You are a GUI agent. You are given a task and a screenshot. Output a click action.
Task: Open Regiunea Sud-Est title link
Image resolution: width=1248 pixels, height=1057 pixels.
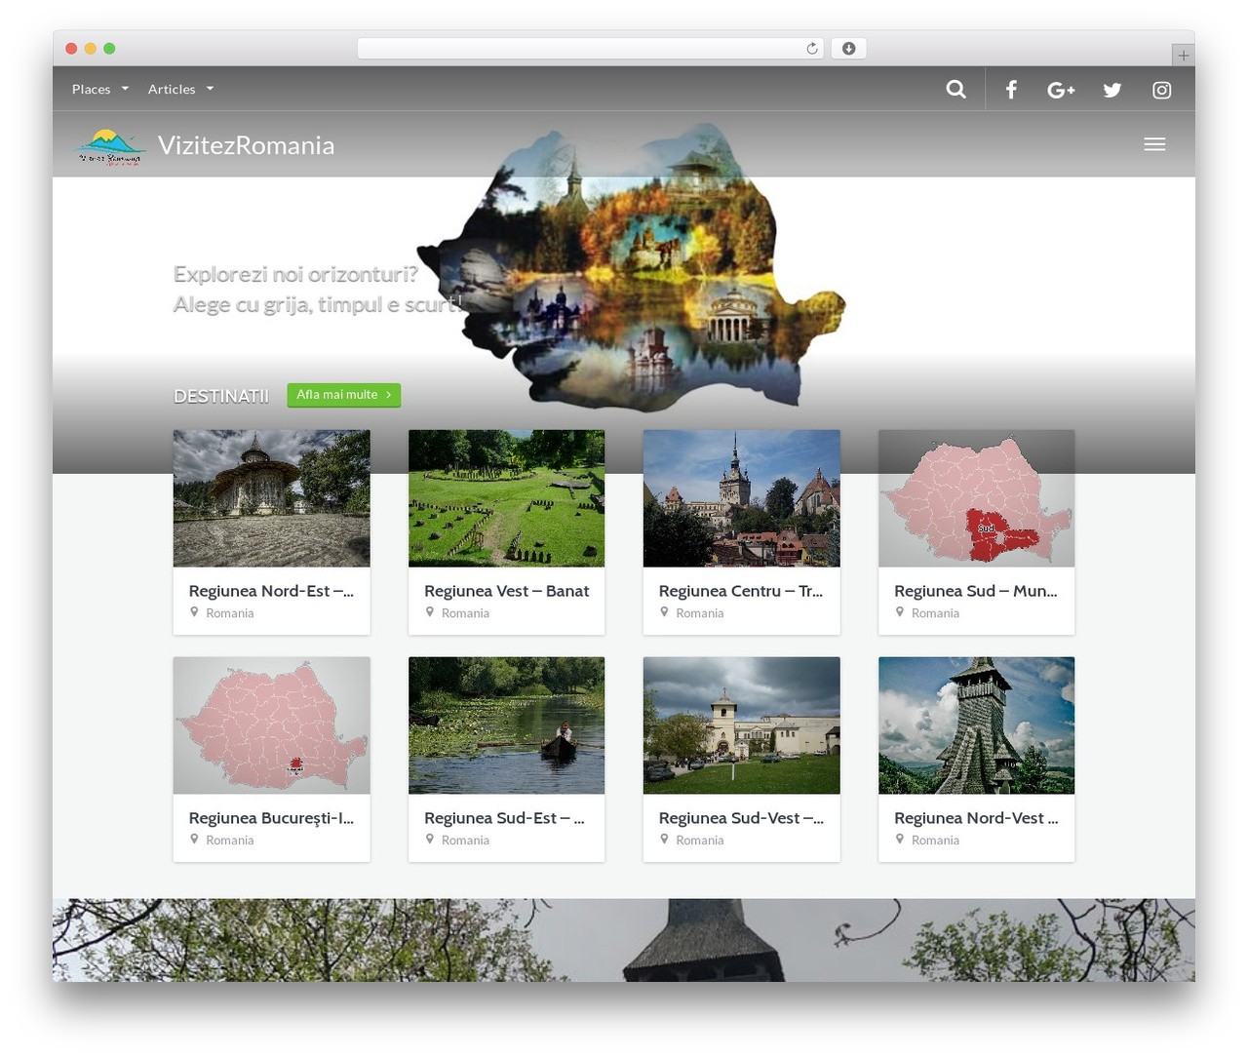[x=504, y=818]
